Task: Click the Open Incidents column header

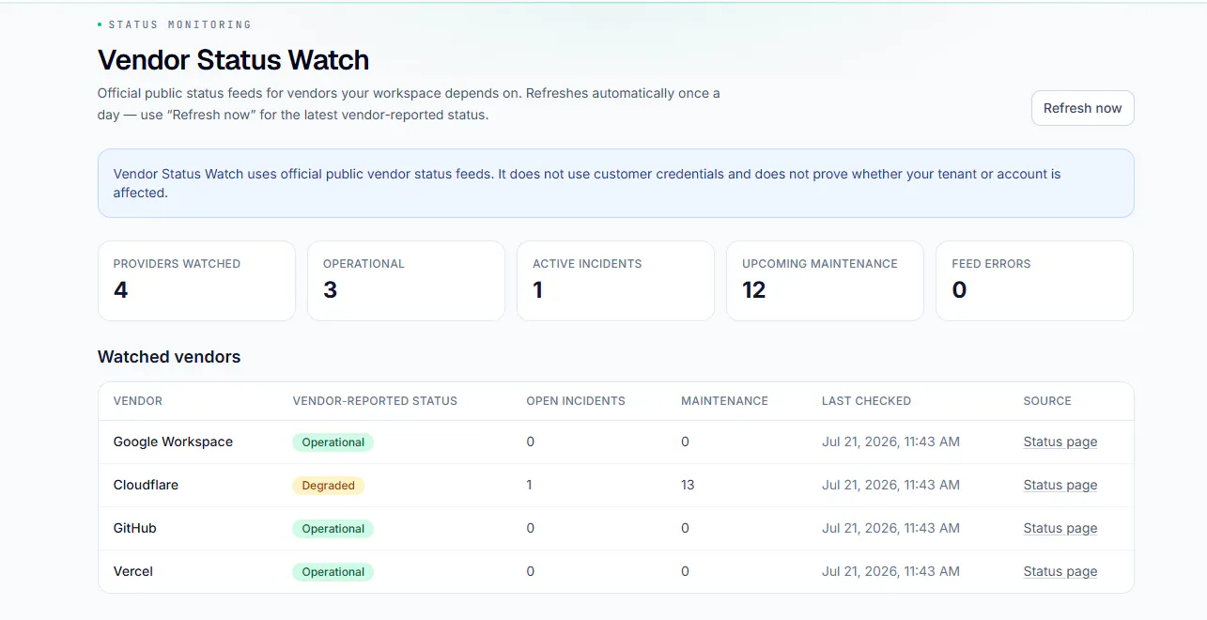Action: 576,401
